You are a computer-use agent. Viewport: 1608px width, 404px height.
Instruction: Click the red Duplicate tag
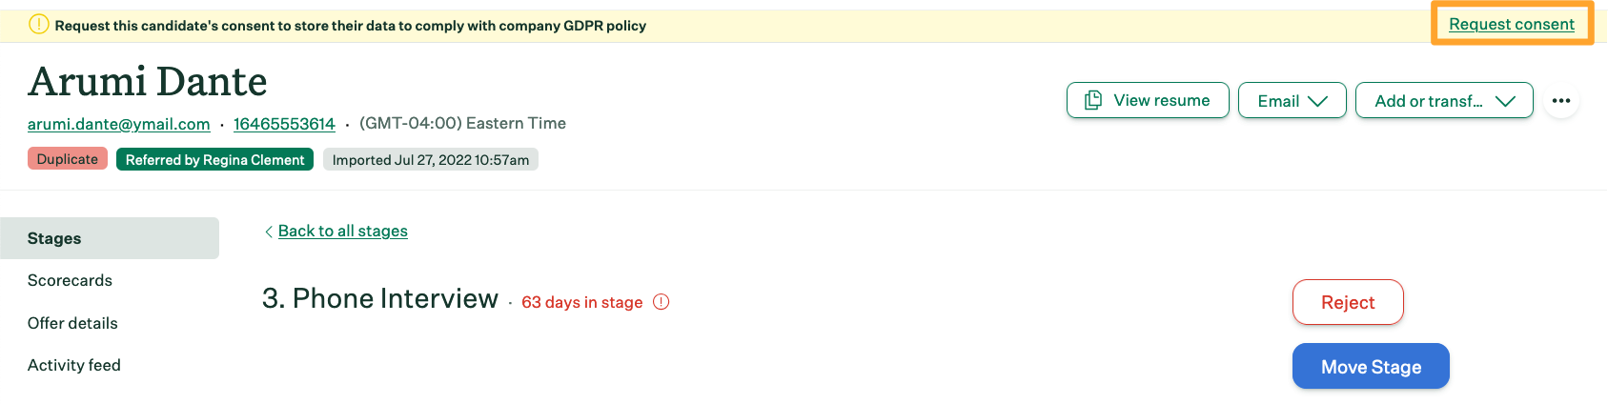(x=67, y=159)
